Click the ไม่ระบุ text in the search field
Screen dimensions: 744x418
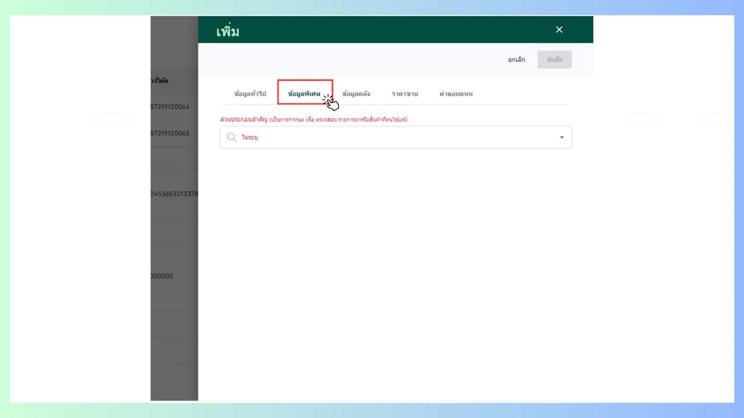click(x=250, y=138)
